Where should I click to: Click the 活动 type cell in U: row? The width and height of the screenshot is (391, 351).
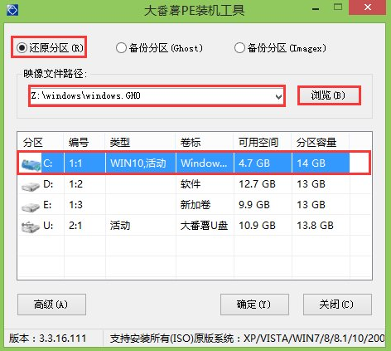click(x=120, y=226)
